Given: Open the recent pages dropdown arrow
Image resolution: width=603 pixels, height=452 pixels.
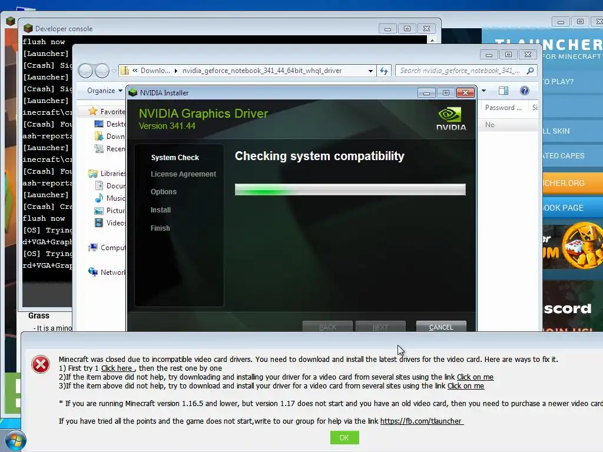Looking at the screenshot, I should tap(114, 71).
